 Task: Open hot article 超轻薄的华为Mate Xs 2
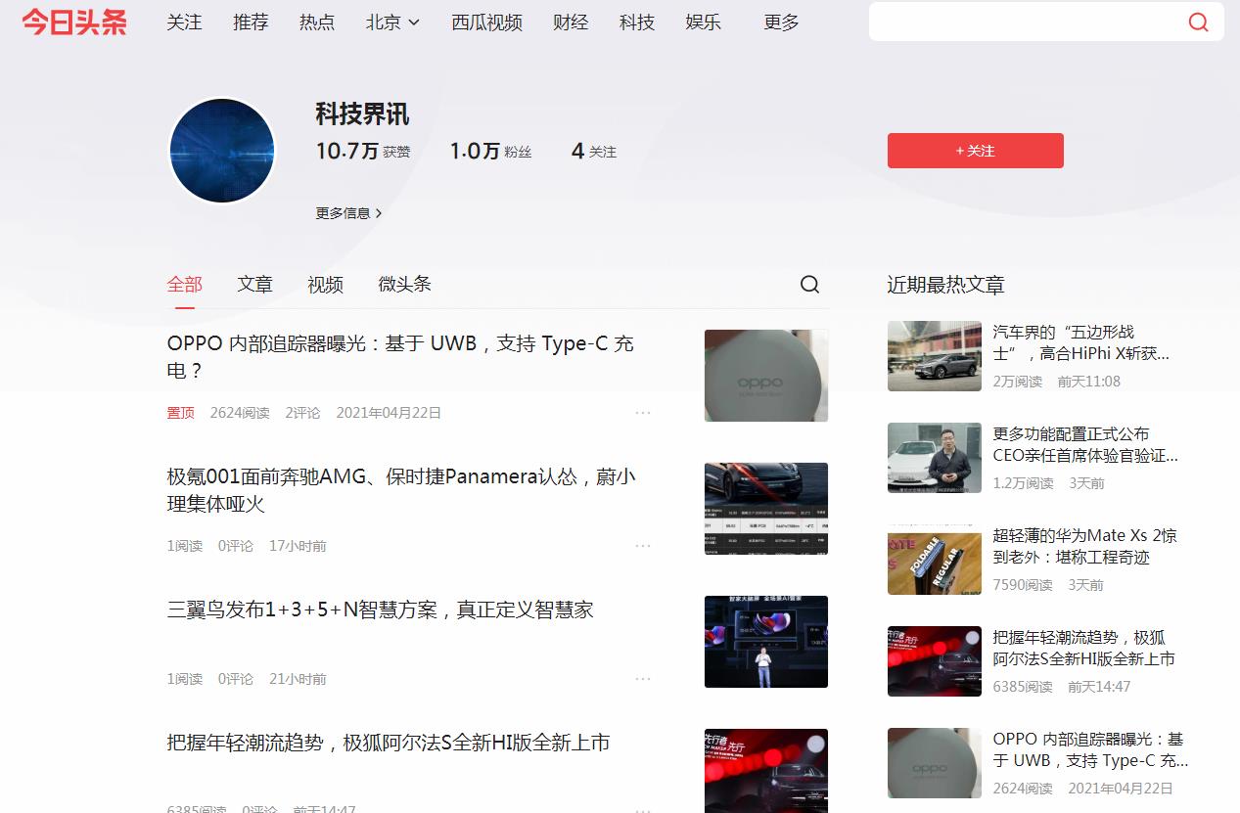[x=1085, y=546]
